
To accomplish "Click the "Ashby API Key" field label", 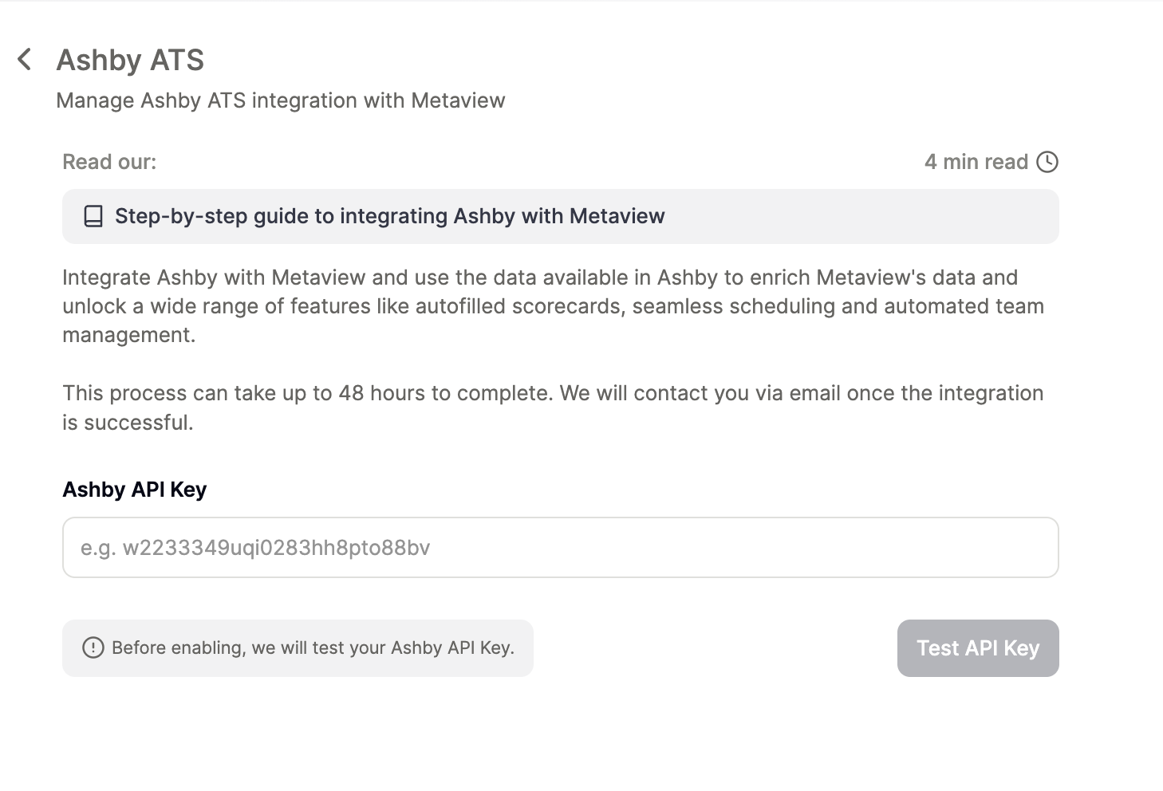I will (134, 490).
